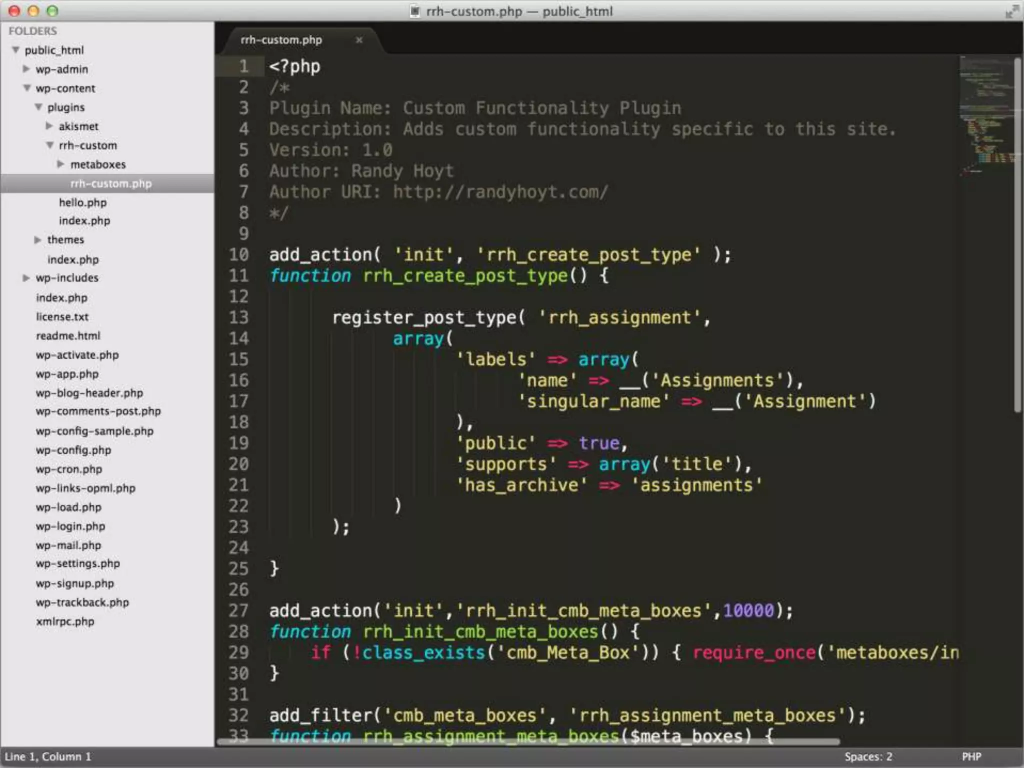
Task: Expand the akismet folder
Action: (49, 126)
